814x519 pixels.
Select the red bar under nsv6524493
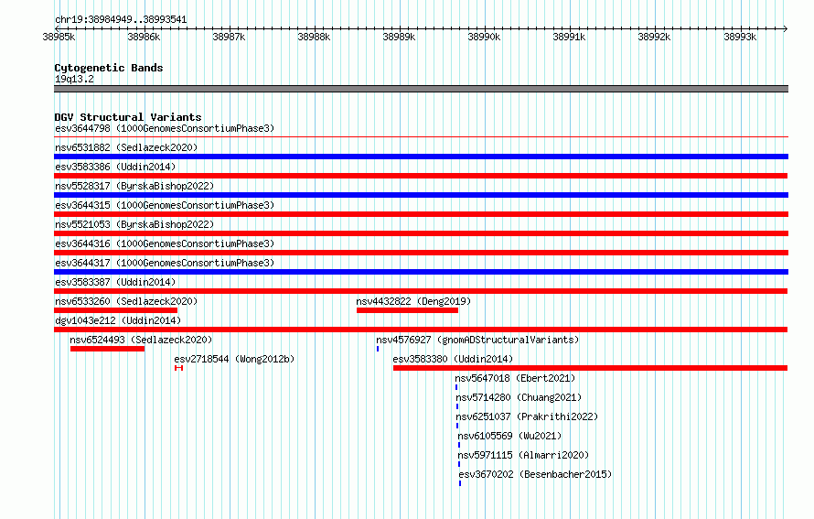107,349
